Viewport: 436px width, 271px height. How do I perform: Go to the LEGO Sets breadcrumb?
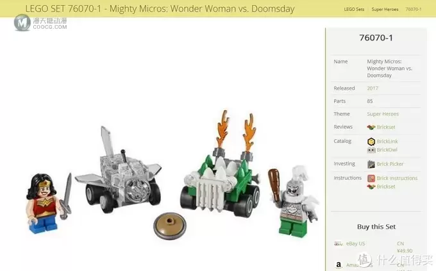[x=354, y=9]
